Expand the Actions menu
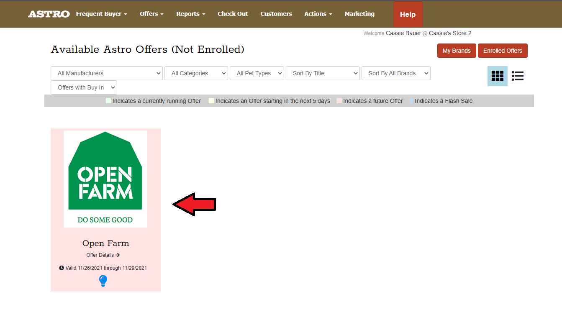This screenshot has height=320, width=562. tap(318, 14)
